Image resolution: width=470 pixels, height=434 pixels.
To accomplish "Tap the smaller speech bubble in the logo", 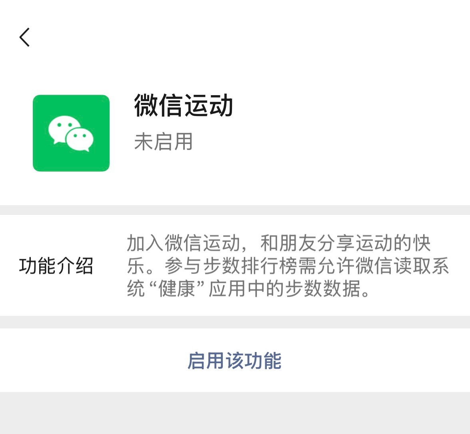I will (x=80, y=139).
